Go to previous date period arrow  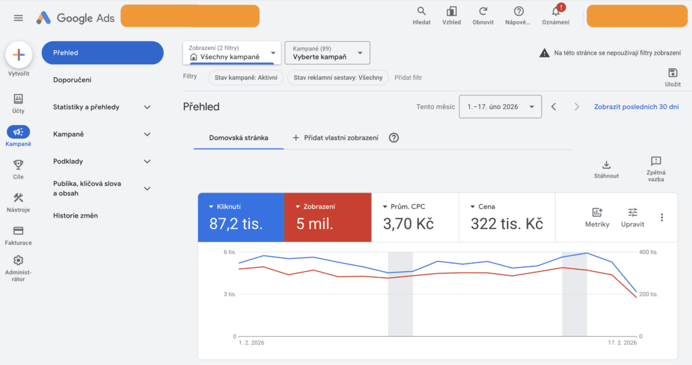point(553,107)
